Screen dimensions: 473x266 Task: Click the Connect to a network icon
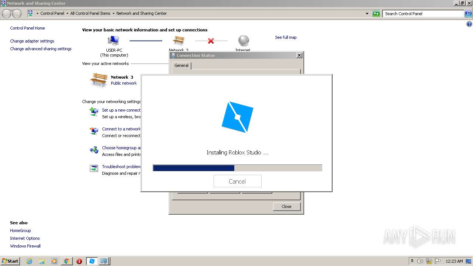coord(94,131)
